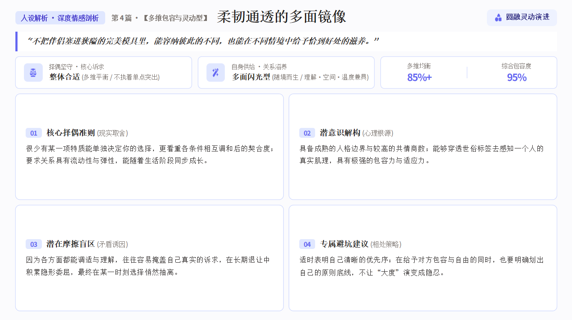Click the heading 潜在摩擦盲区
The width and height of the screenshot is (572, 320).
point(71,244)
